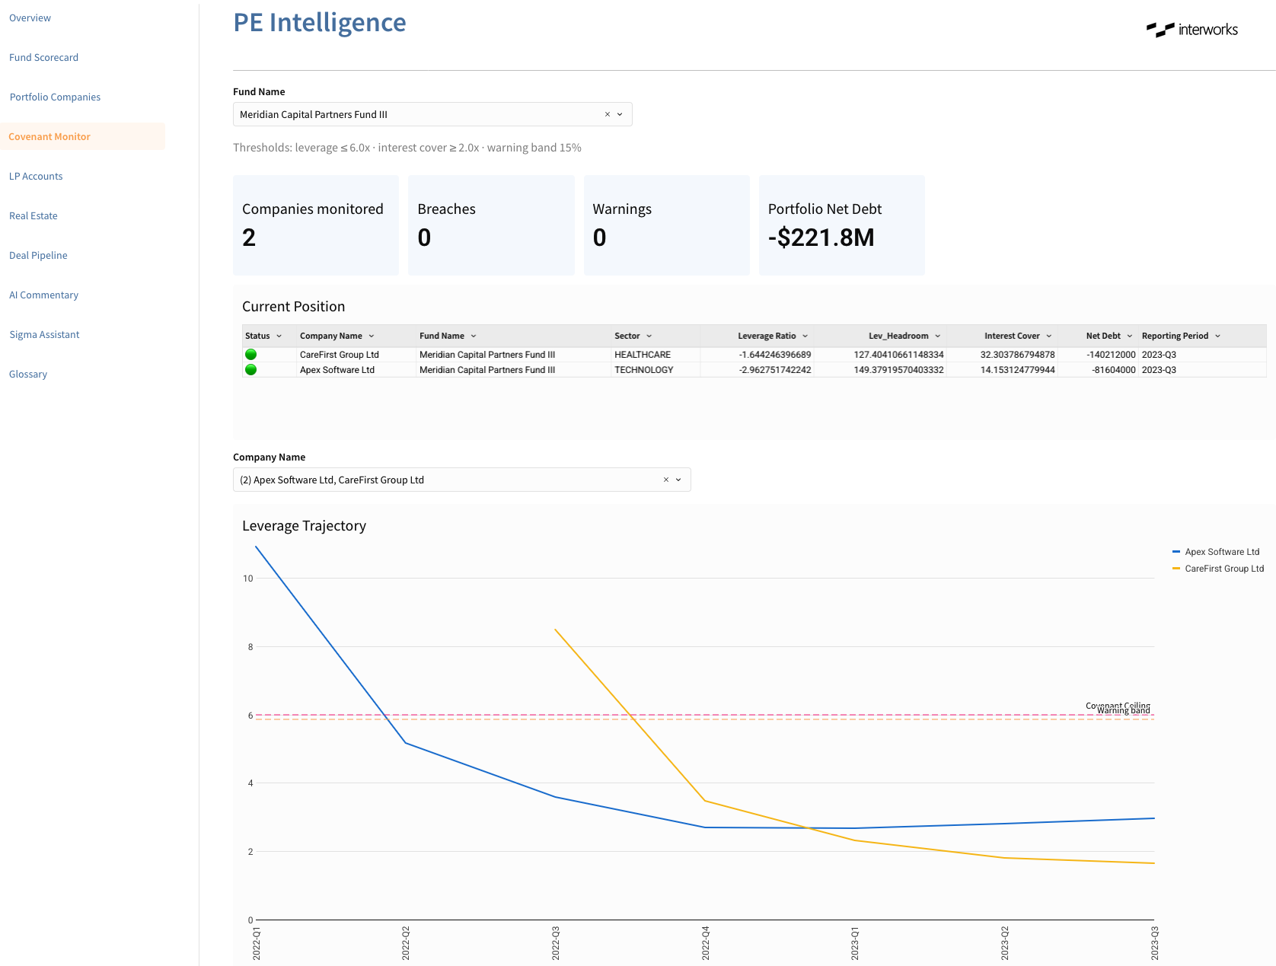Viewport: 1276px width, 966px height.
Task: Launch Sigma Assistant
Action: coord(44,334)
